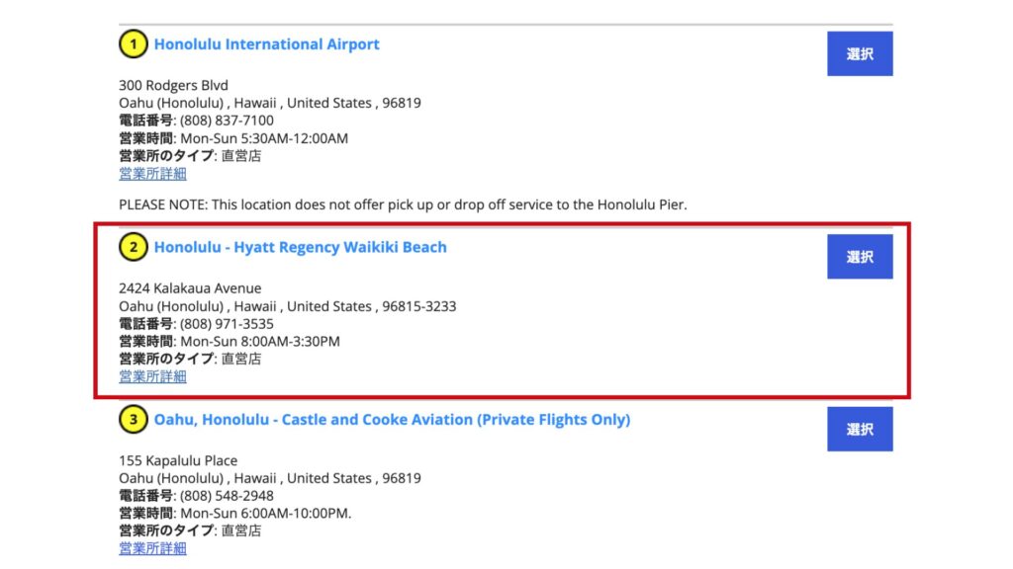
Task: Select the Honolulu International Airport location with 選択
Action: [860, 53]
